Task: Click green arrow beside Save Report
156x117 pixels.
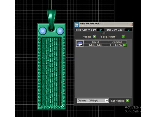Action: point(123,37)
